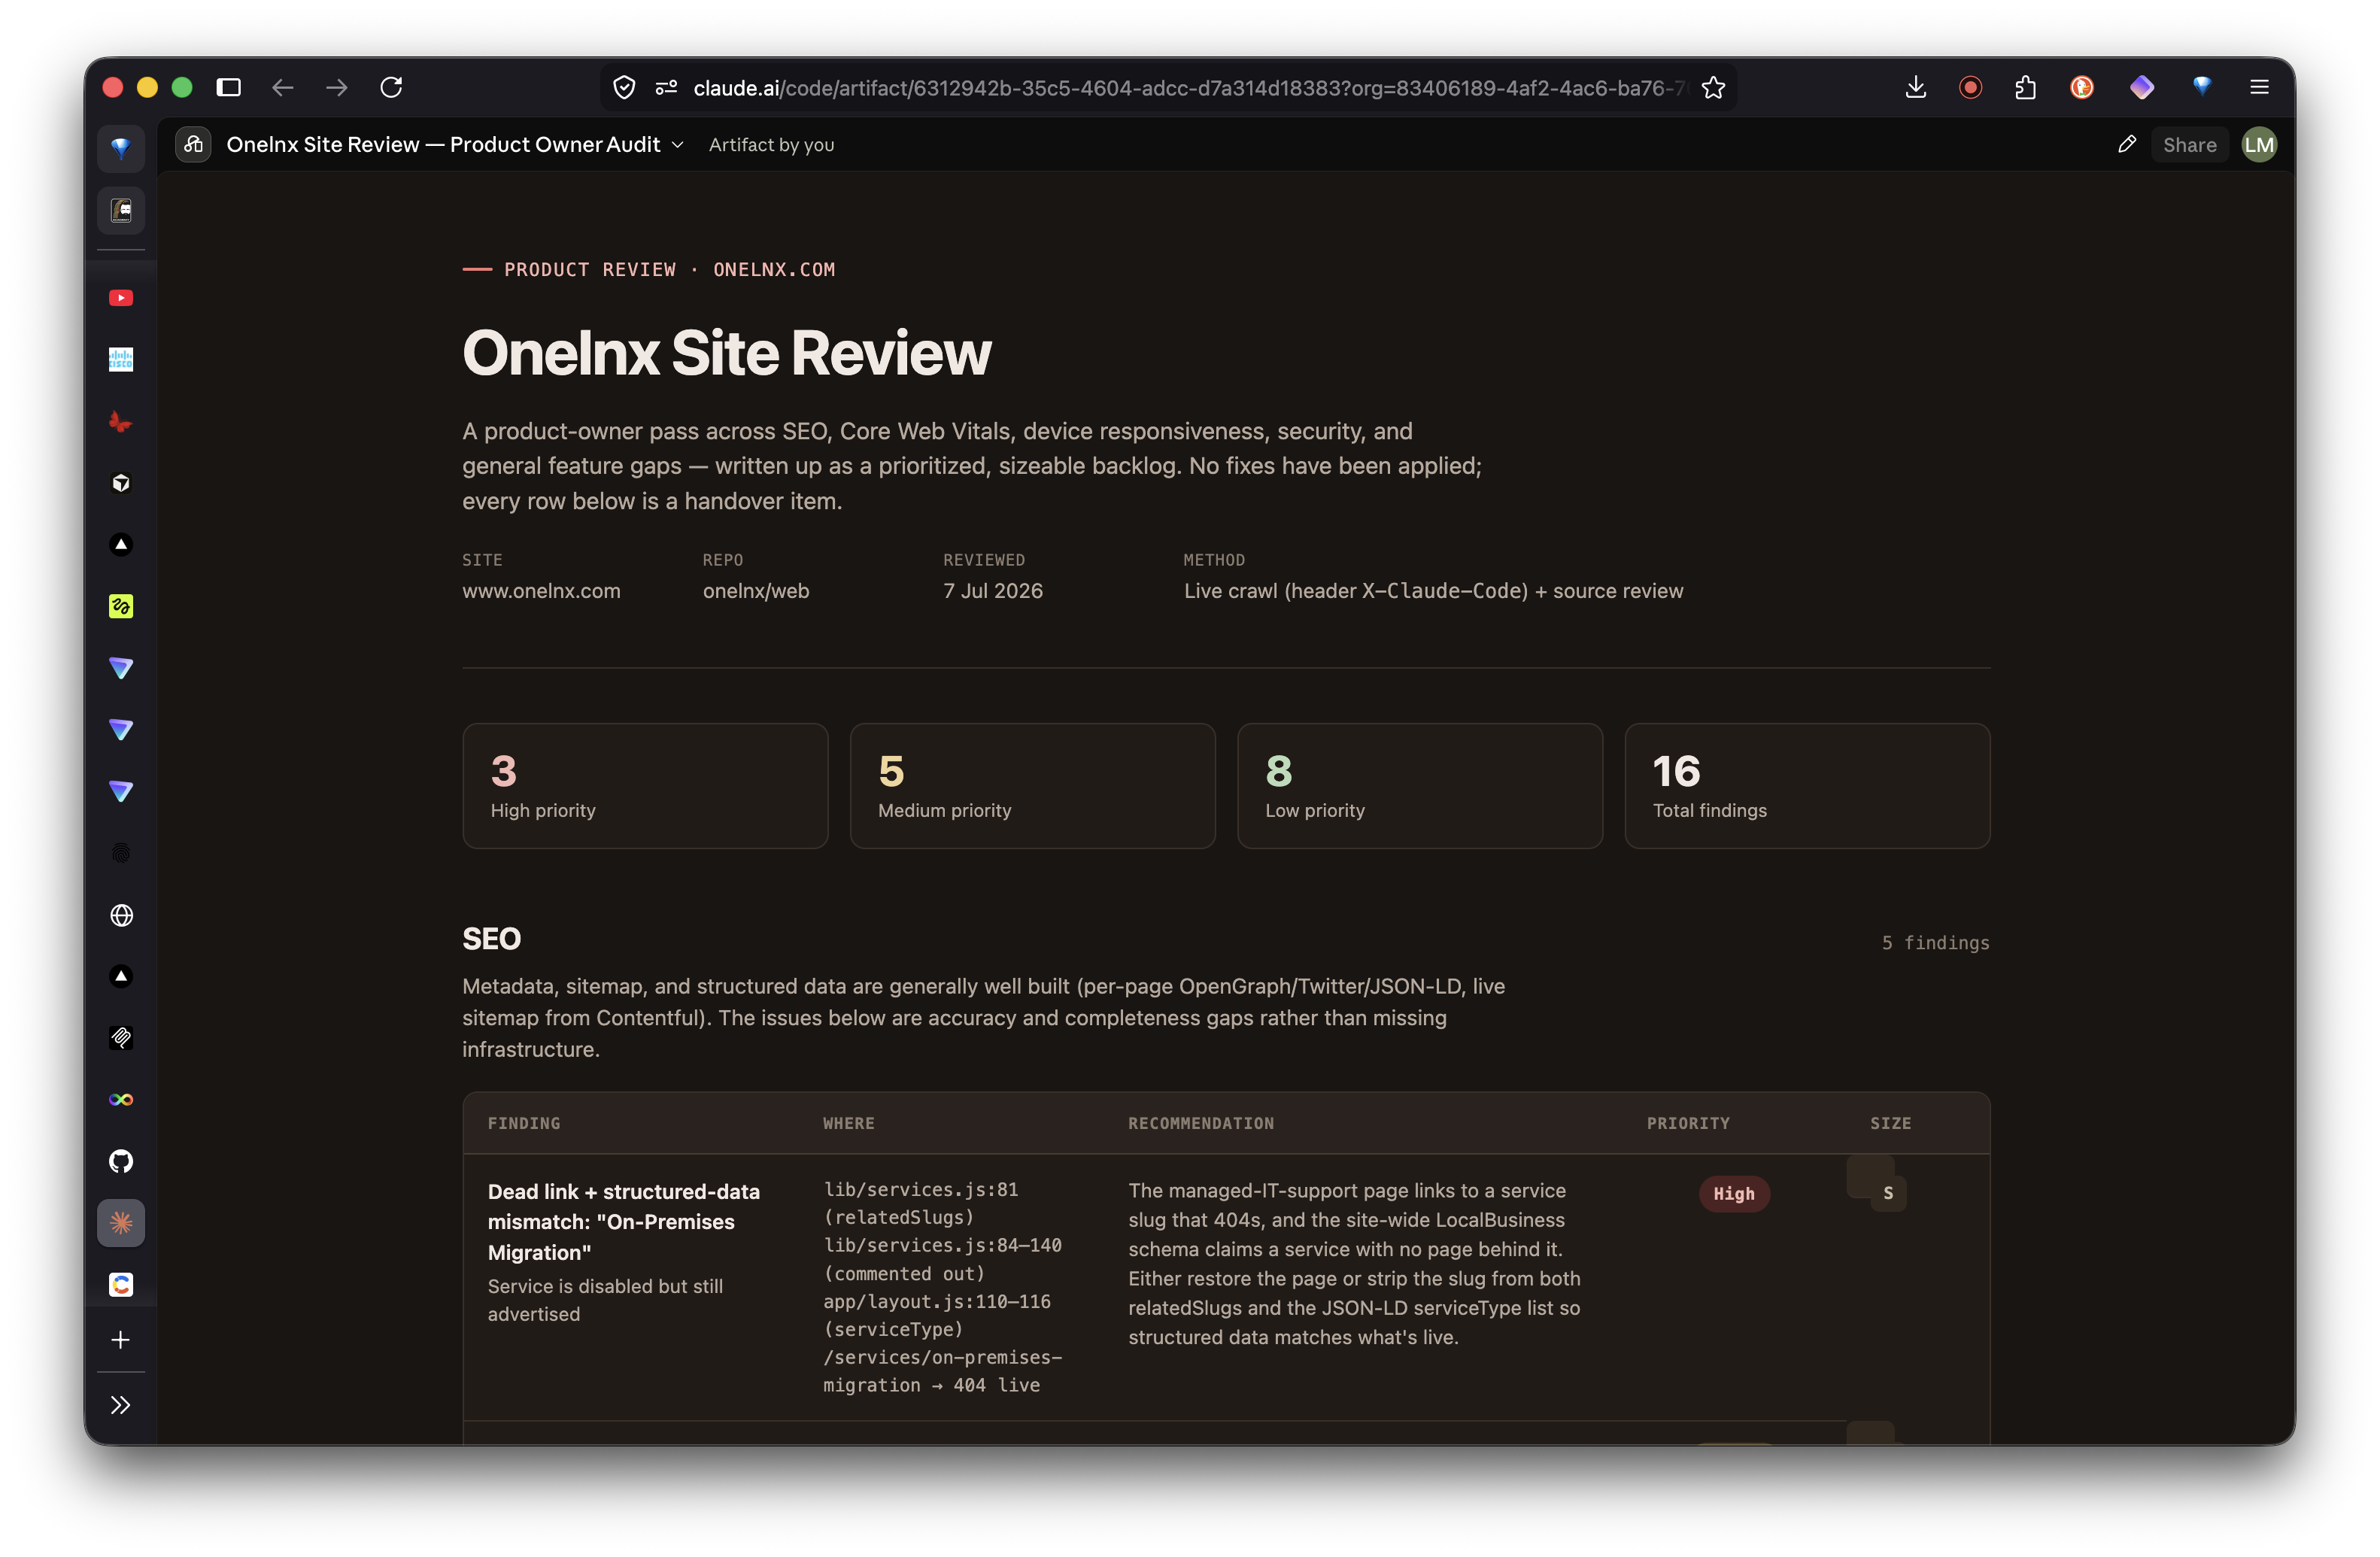Toggle the browser sidebar panel icon

pyautogui.click(x=229, y=88)
